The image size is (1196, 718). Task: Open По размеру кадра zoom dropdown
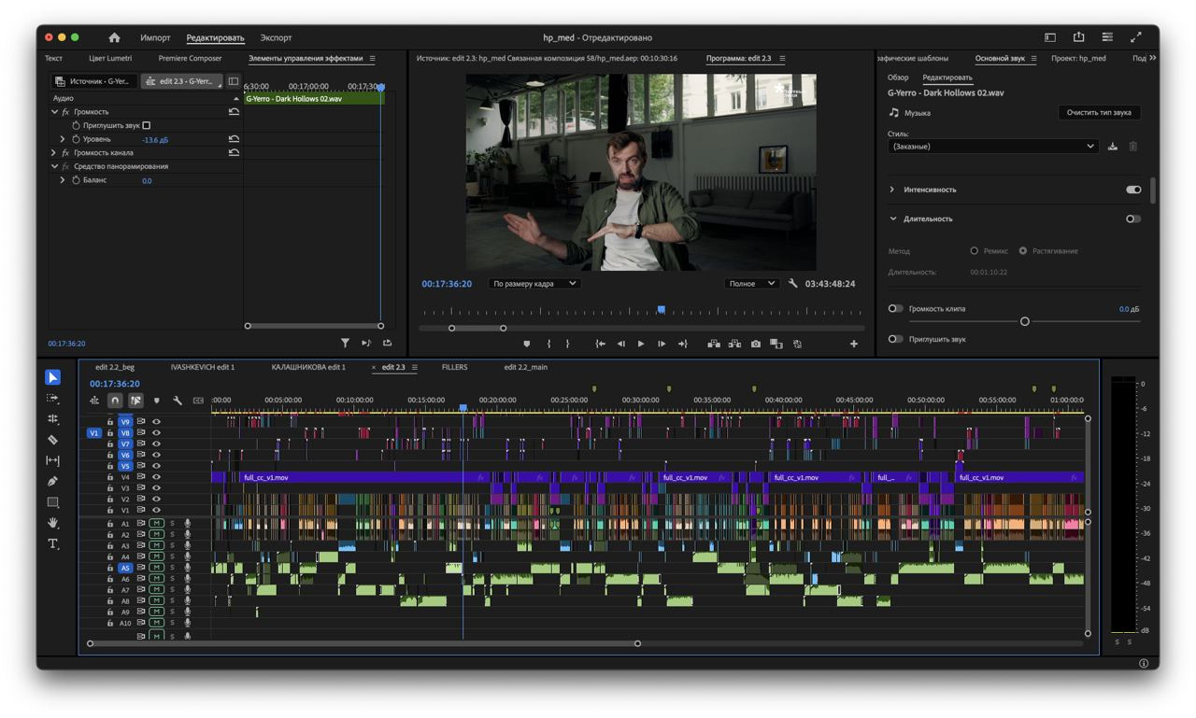[534, 283]
